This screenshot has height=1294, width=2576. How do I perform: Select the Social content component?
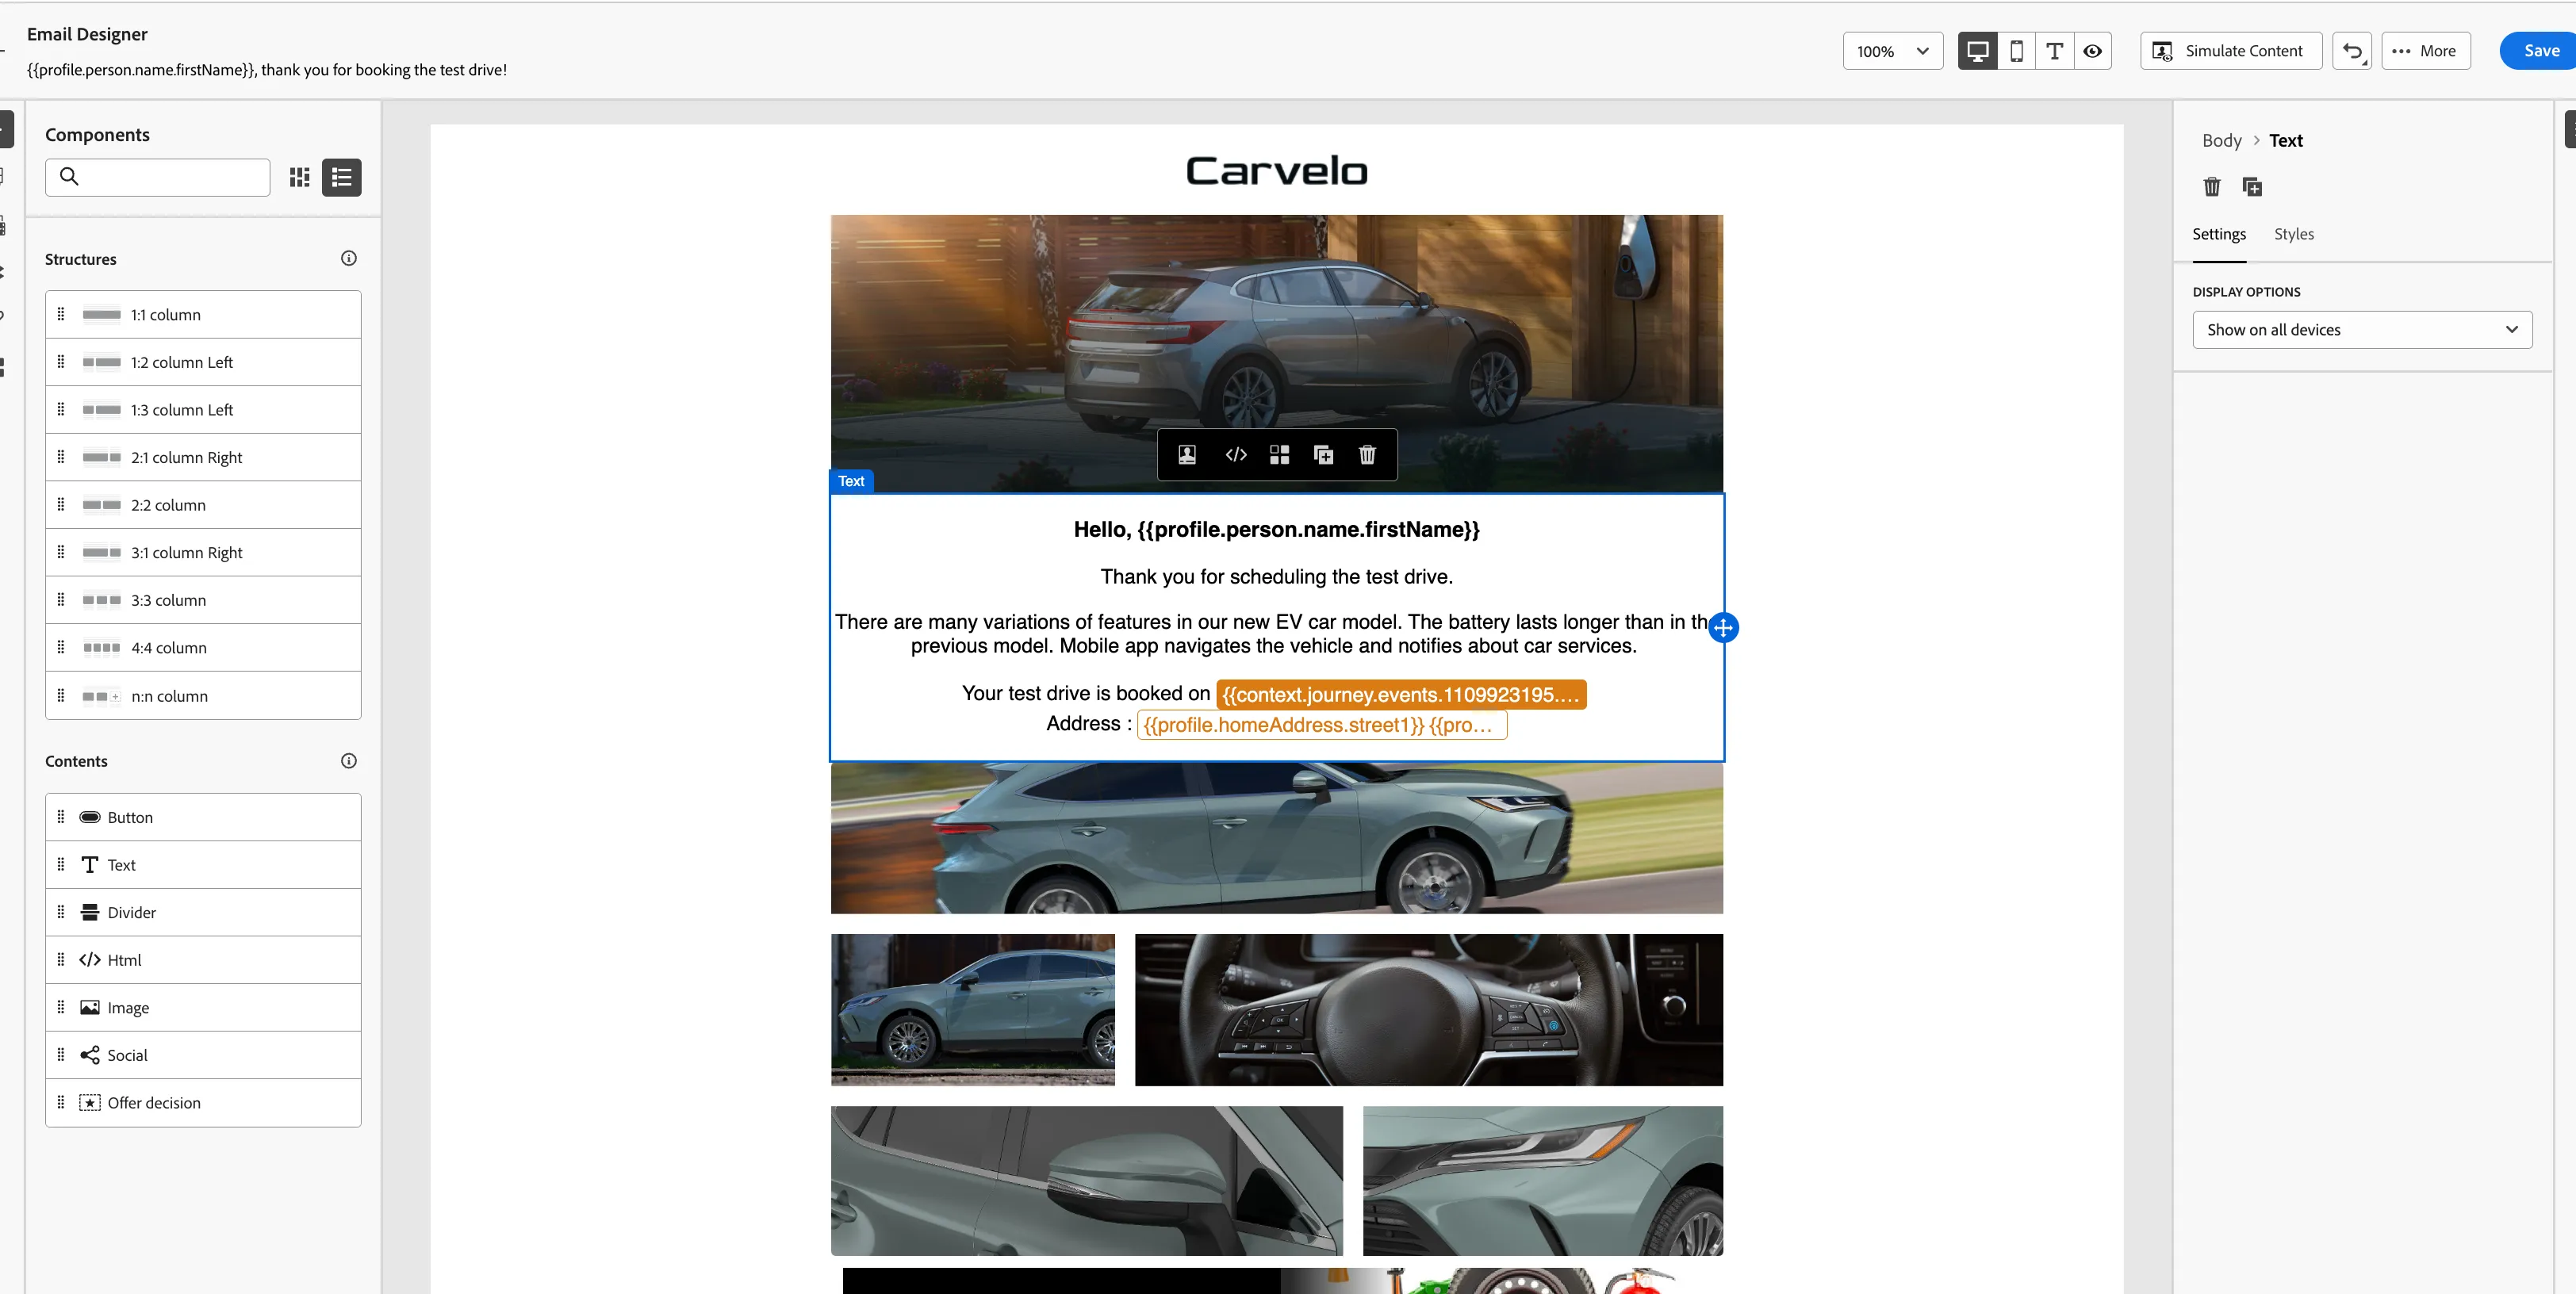pyautogui.click(x=203, y=1055)
